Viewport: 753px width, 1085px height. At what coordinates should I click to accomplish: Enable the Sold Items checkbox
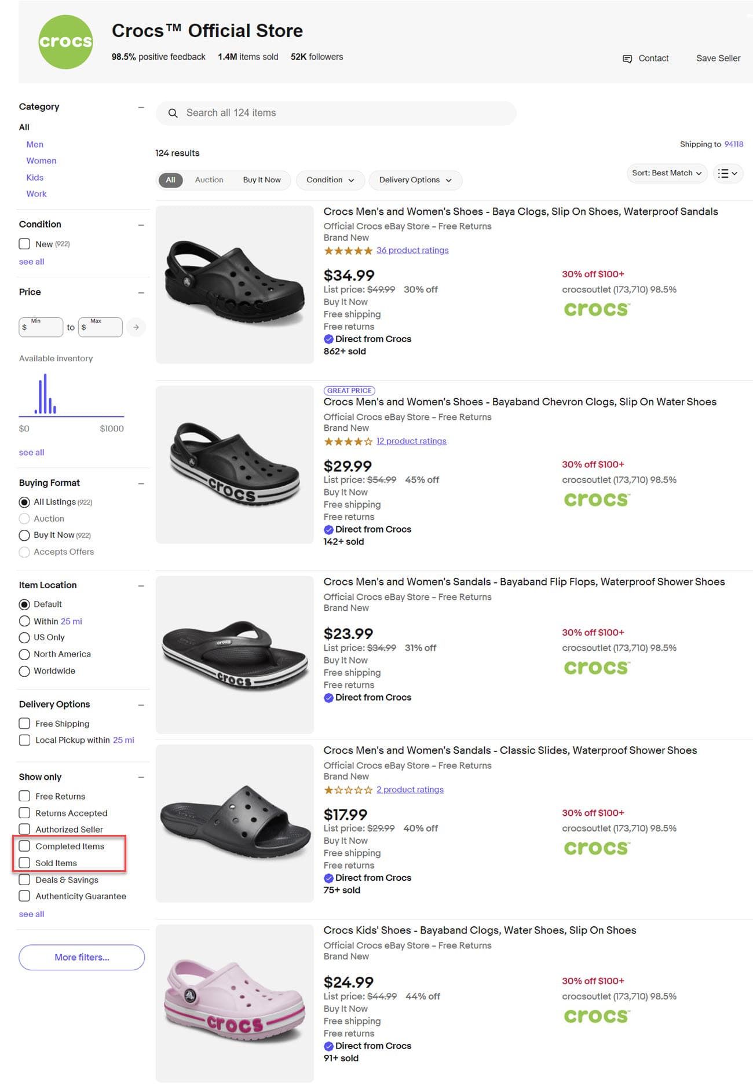point(24,863)
